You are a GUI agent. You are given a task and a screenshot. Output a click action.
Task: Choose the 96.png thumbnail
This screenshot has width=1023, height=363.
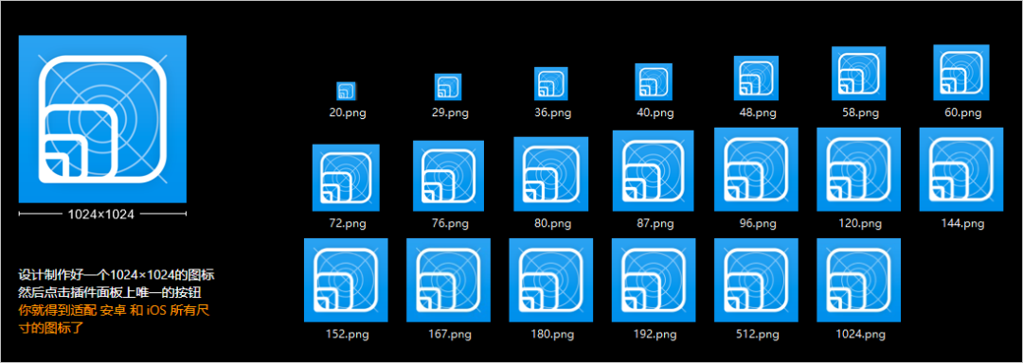click(x=756, y=170)
